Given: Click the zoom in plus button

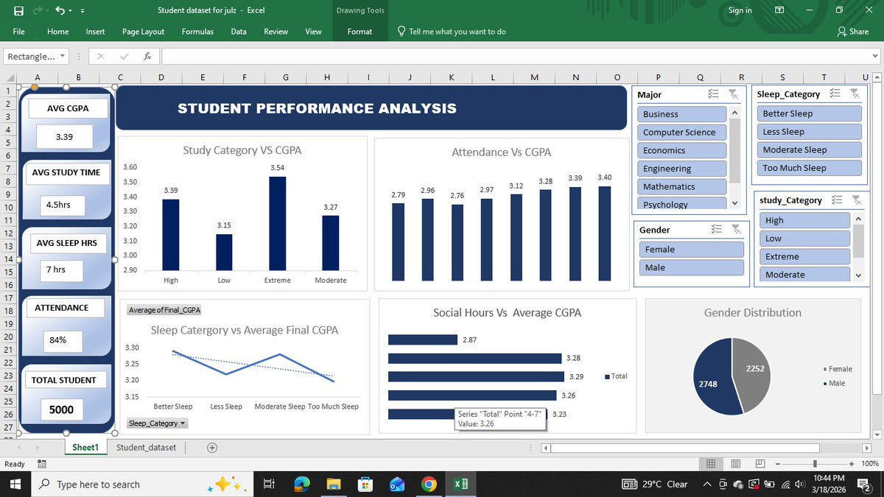Looking at the screenshot, I should pyautogui.click(x=852, y=464).
